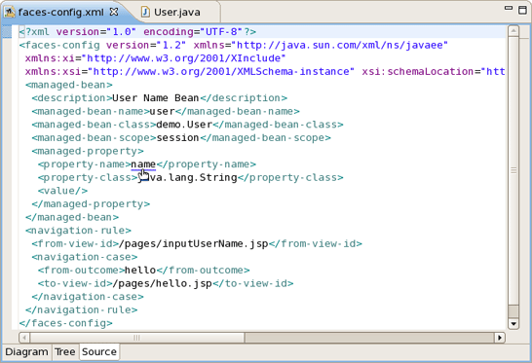532x363 pixels.
Task: Click 'java.lang.String' property class value
Action: 187,177
